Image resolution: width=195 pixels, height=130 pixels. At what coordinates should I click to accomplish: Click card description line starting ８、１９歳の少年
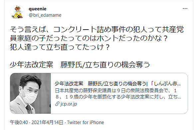point(118,97)
